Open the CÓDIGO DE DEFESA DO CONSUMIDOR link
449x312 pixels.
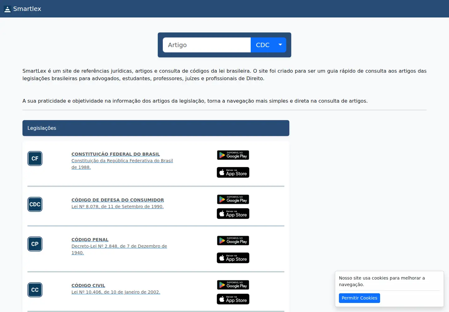click(x=118, y=200)
